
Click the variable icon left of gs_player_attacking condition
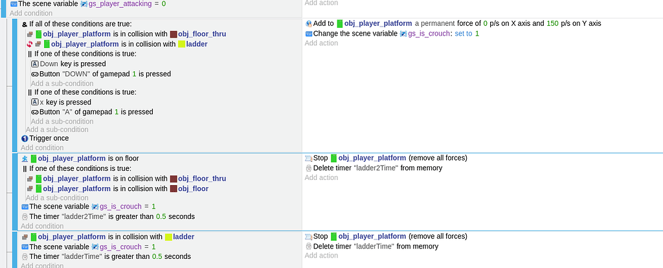(x=14, y=4)
